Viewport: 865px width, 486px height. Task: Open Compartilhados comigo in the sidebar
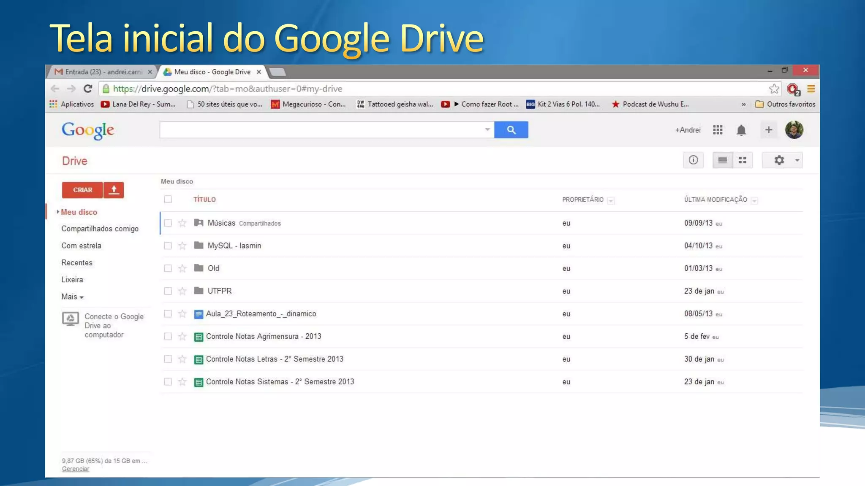[x=100, y=229]
